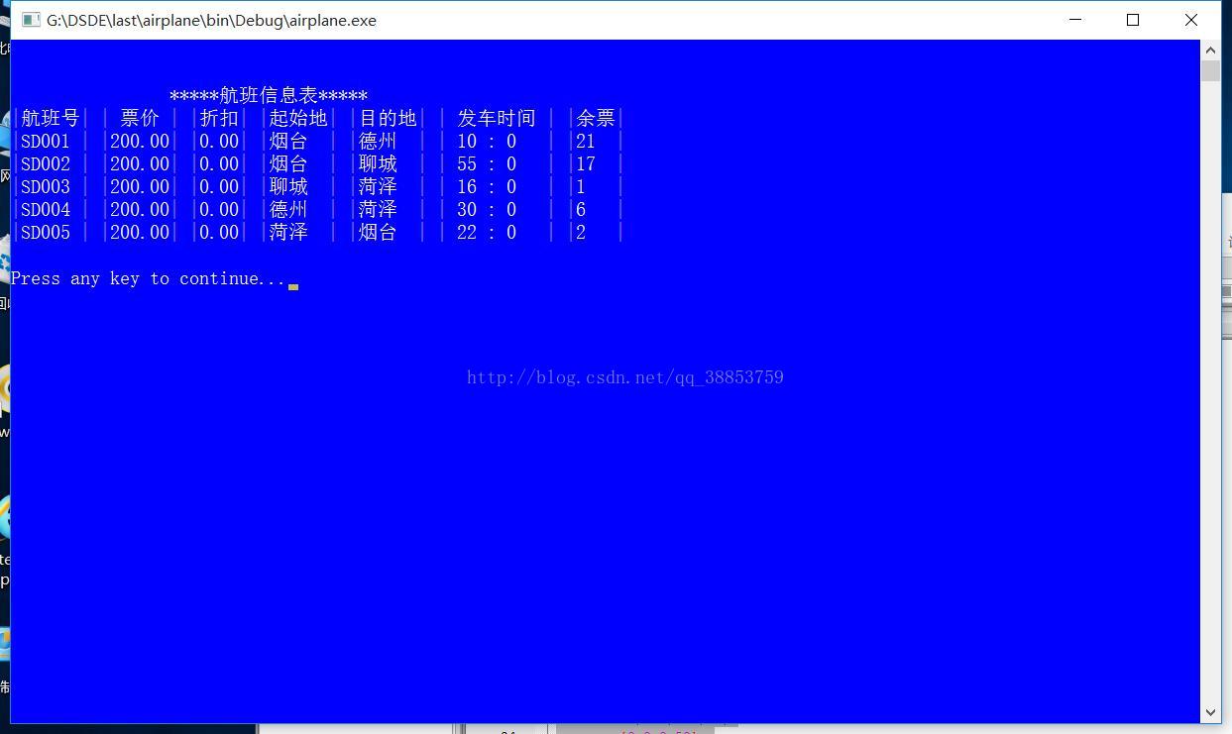Click destination 菏泽 in SD004 row

coord(378,209)
